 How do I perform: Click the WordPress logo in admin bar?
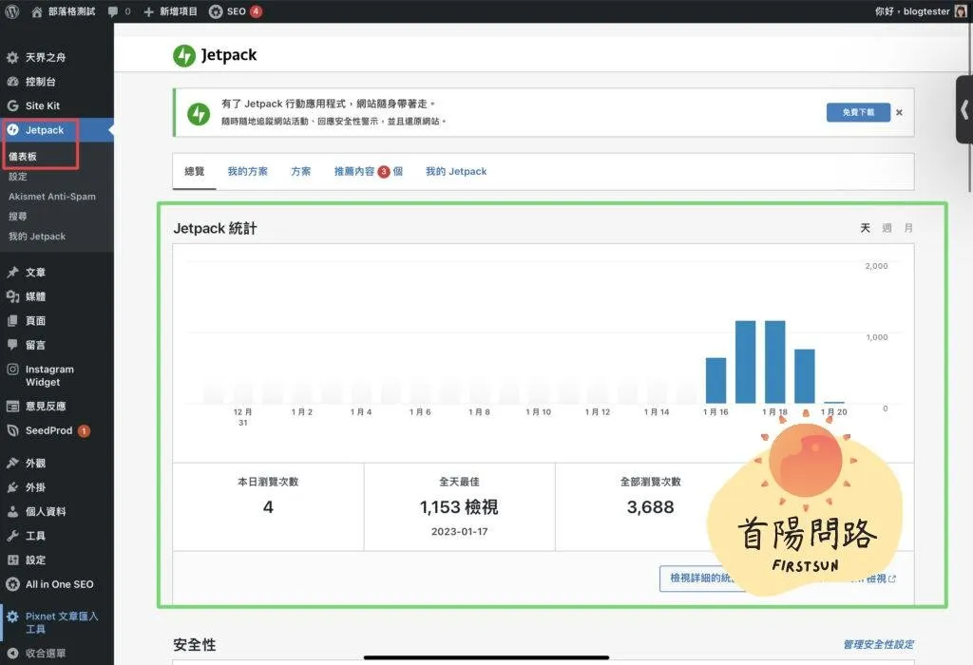(12, 11)
